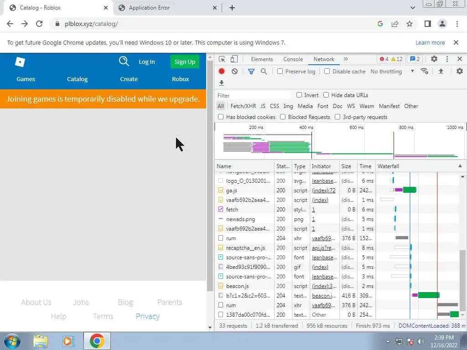The width and height of the screenshot is (467, 350).
Task: Click the Learn more link
Action: click(x=430, y=42)
